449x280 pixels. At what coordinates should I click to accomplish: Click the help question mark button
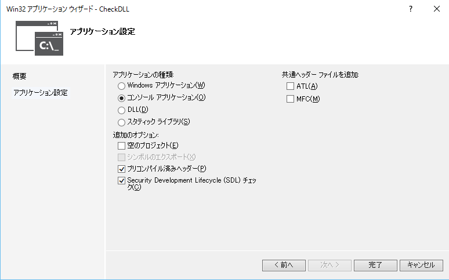point(410,9)
